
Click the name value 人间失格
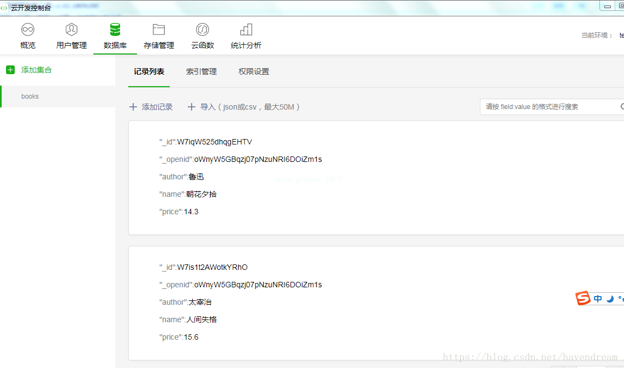tap(201, 319)
